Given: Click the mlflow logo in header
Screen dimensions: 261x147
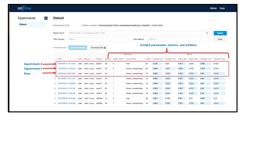Looking at the screenshot, I should pyautogui.click(x=25, y=8).
